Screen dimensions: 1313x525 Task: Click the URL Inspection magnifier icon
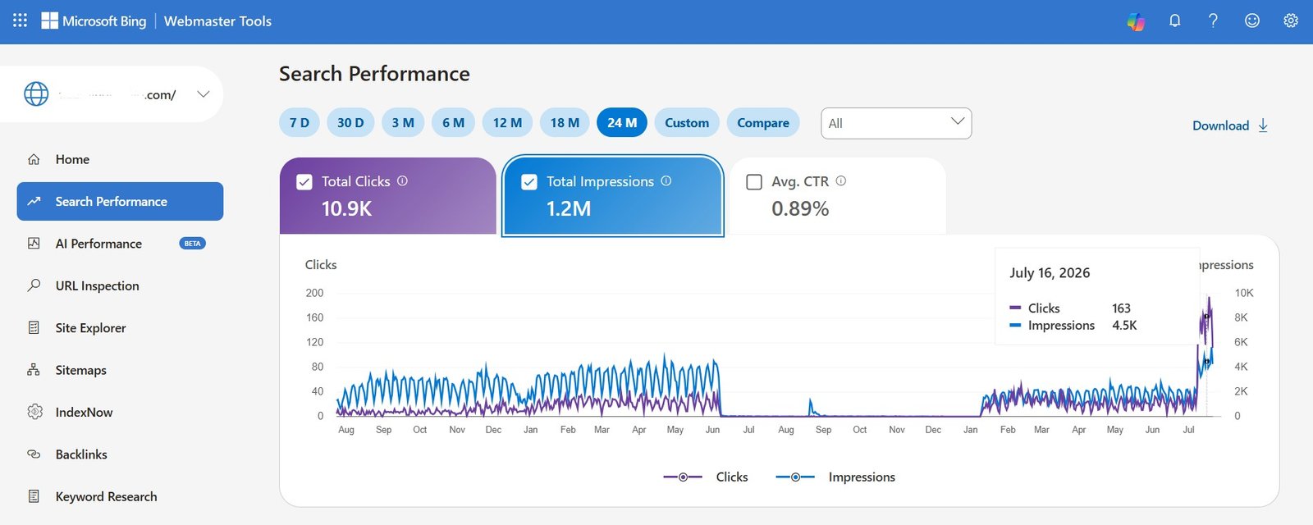tap(34, 285)
